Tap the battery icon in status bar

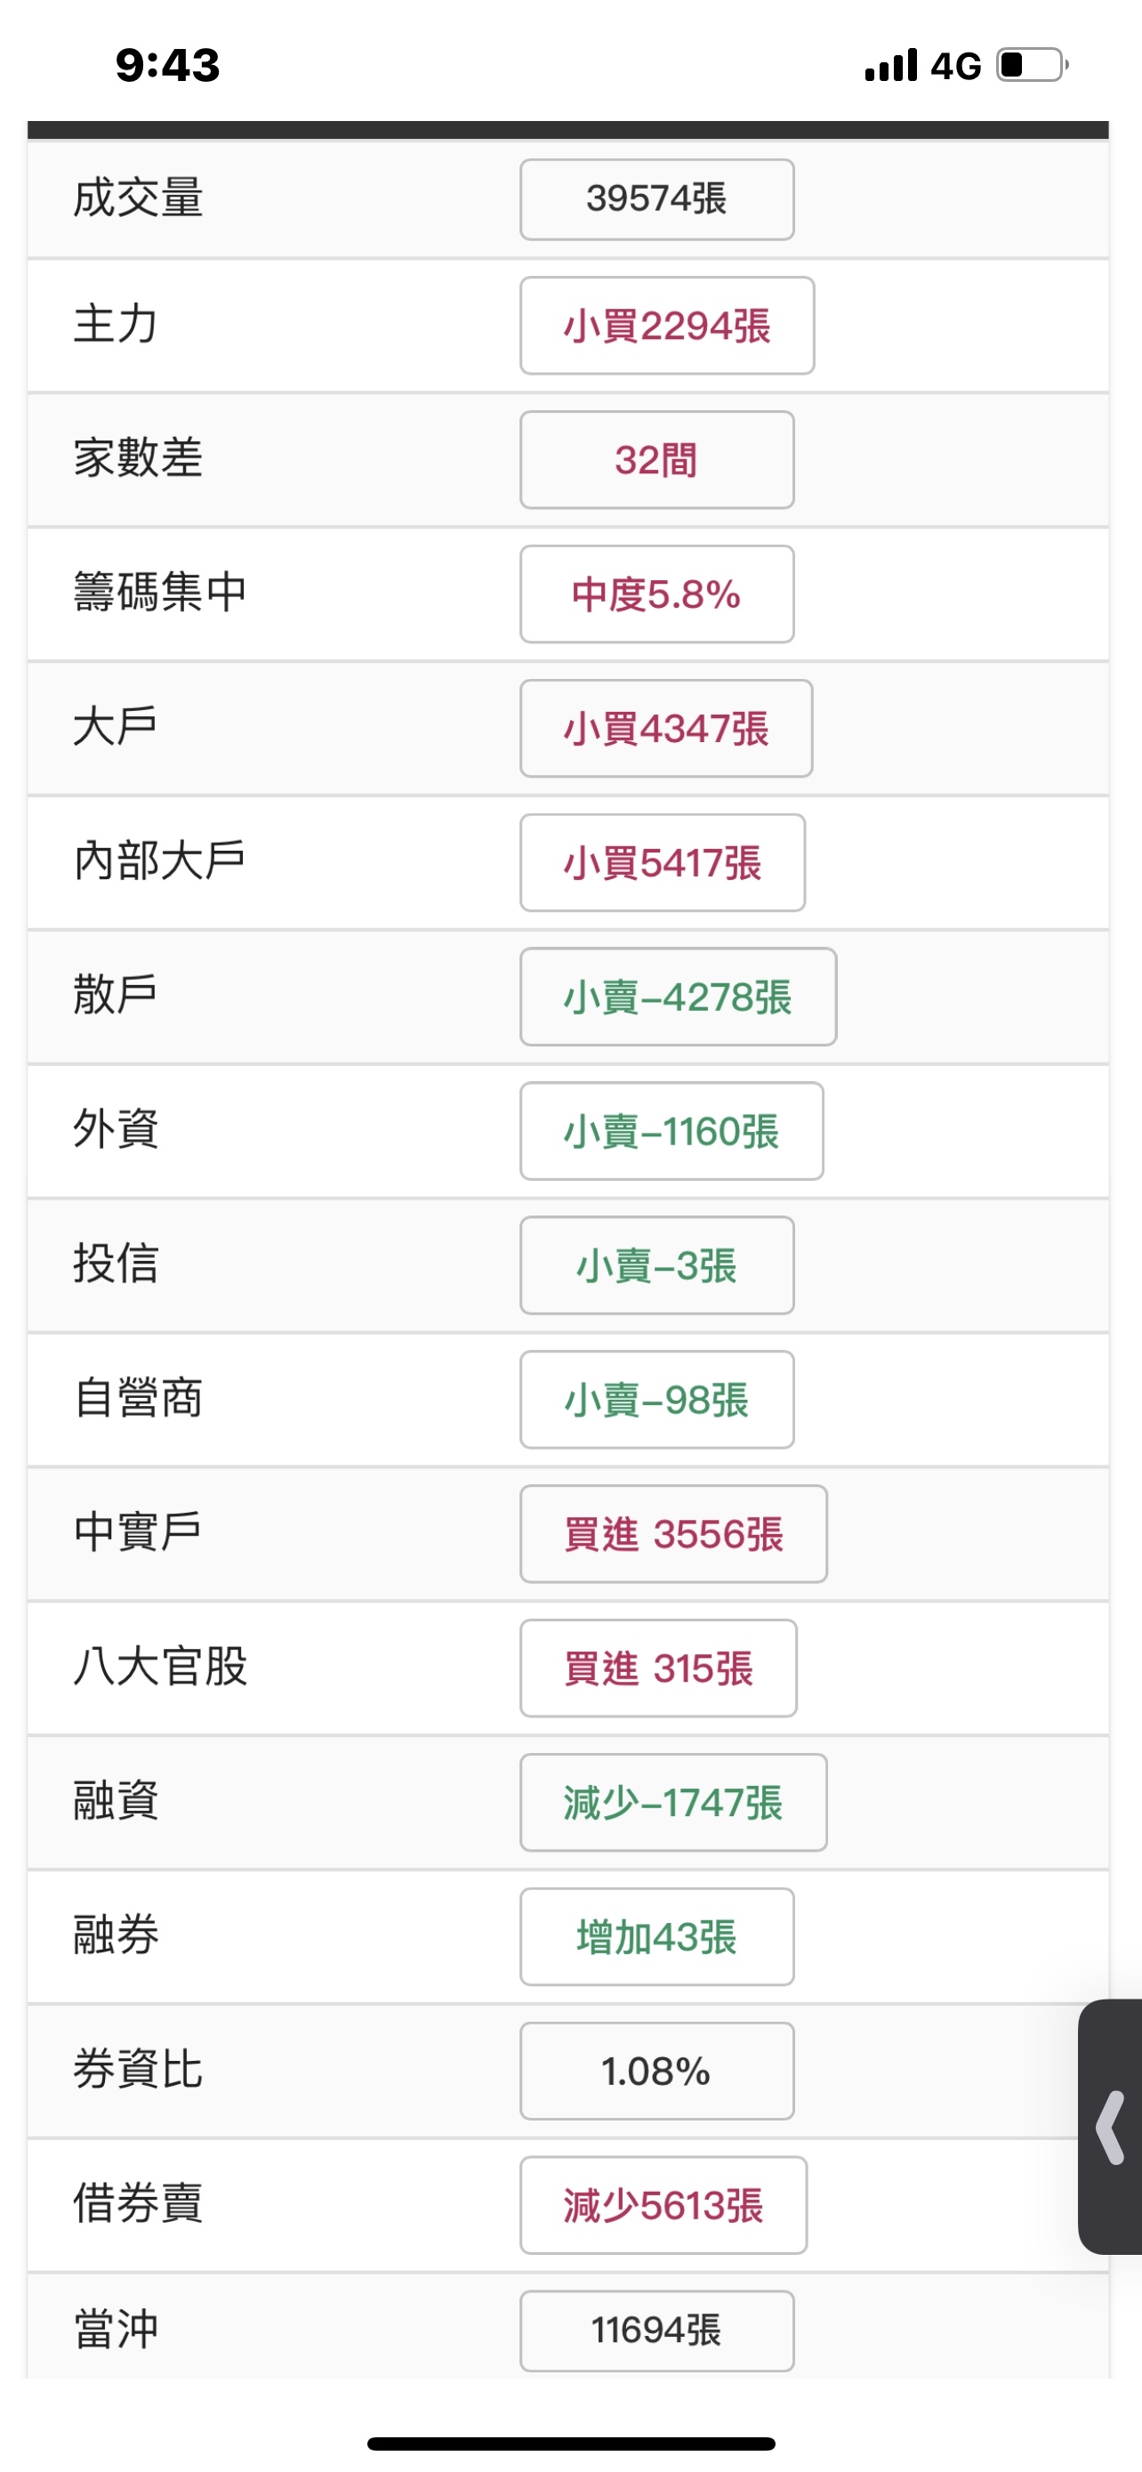coord(1033,65)
